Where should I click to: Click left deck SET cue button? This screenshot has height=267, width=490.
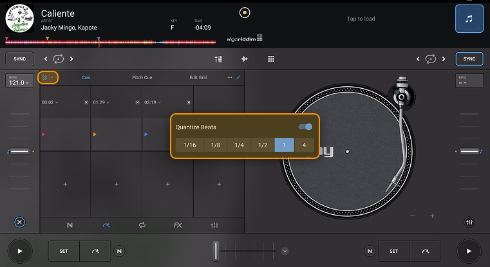64,251
